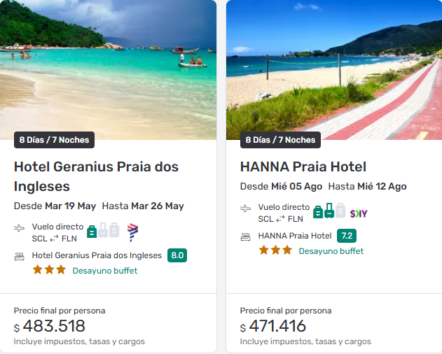The width and height of the screenshot is (442, 354).
Task: Click the SKY airline logo
Action: (359, 213)
